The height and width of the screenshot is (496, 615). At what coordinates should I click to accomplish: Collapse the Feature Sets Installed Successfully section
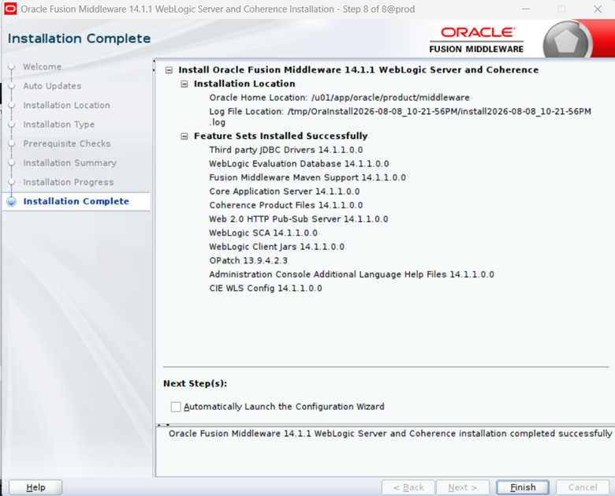pos(184,136)
